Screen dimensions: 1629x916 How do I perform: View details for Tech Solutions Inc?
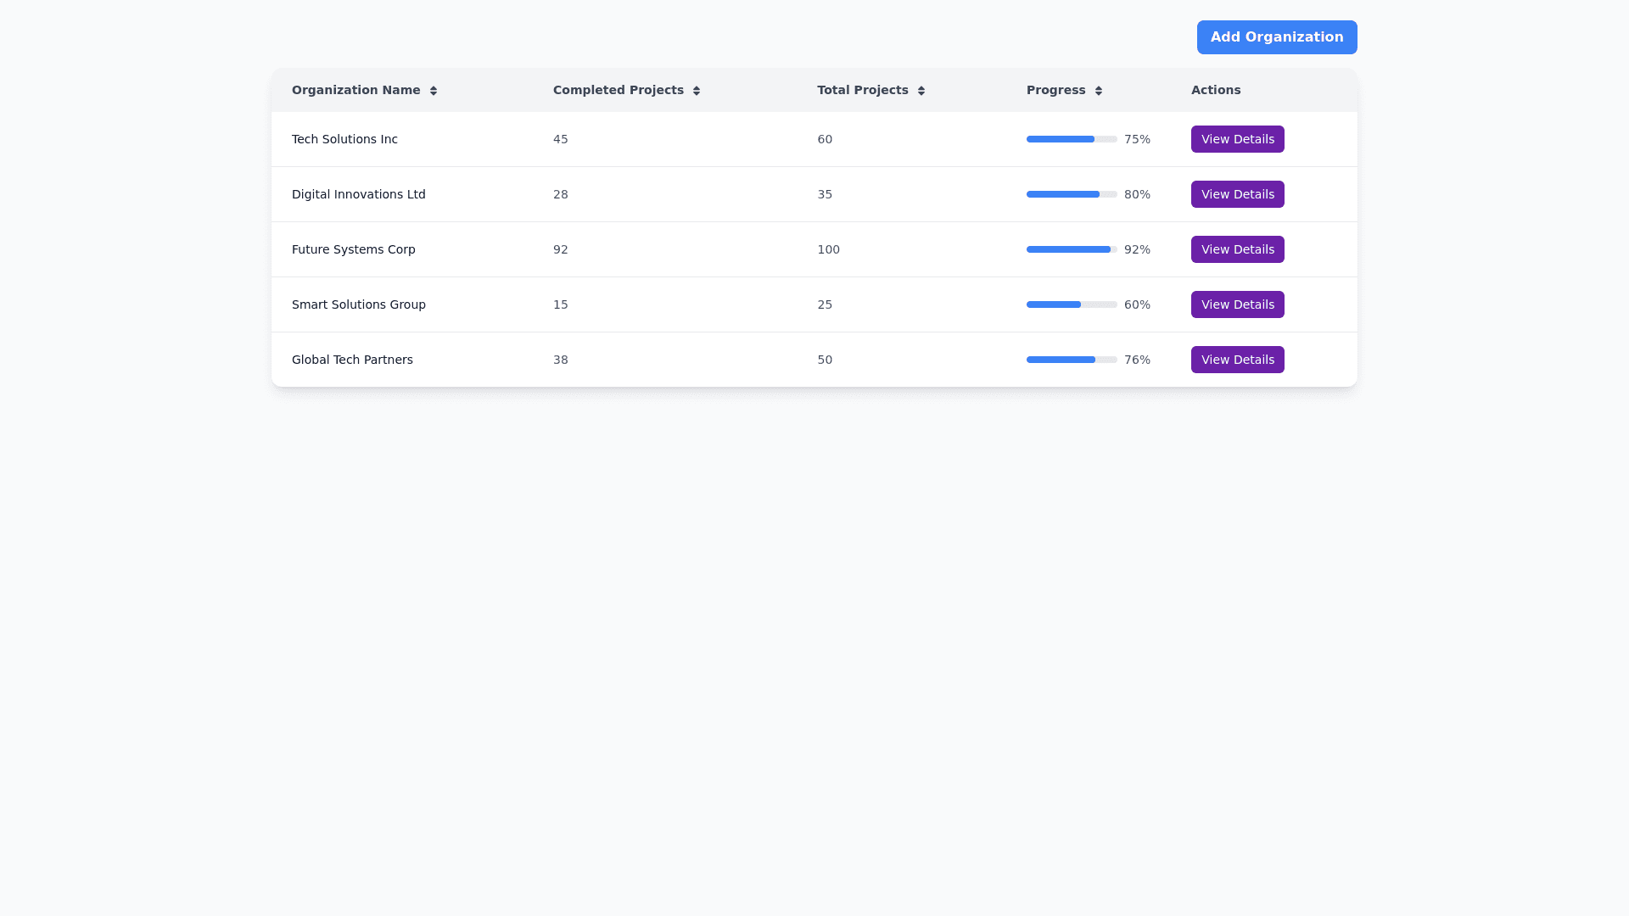1237,139
